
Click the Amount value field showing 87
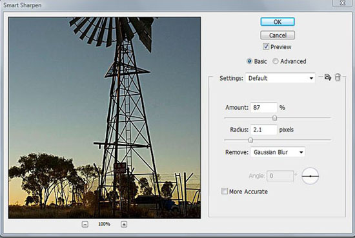[264, 108]
